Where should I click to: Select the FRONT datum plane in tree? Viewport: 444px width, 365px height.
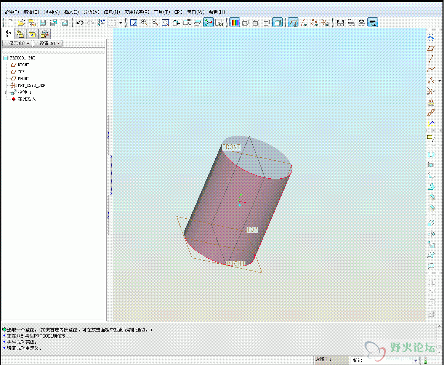(20, 78)
